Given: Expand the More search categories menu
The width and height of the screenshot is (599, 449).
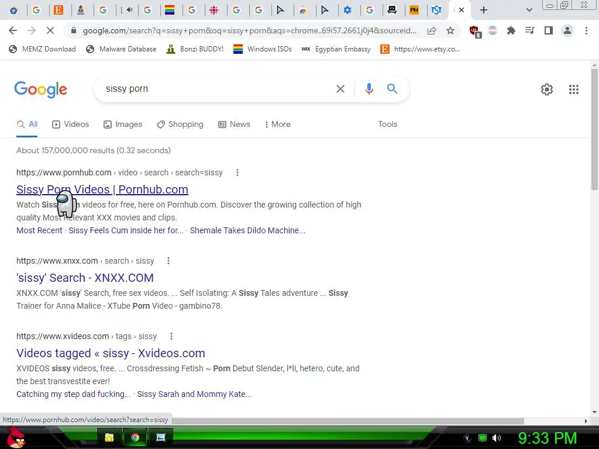Looking at the screenshot, I should 278,125.
